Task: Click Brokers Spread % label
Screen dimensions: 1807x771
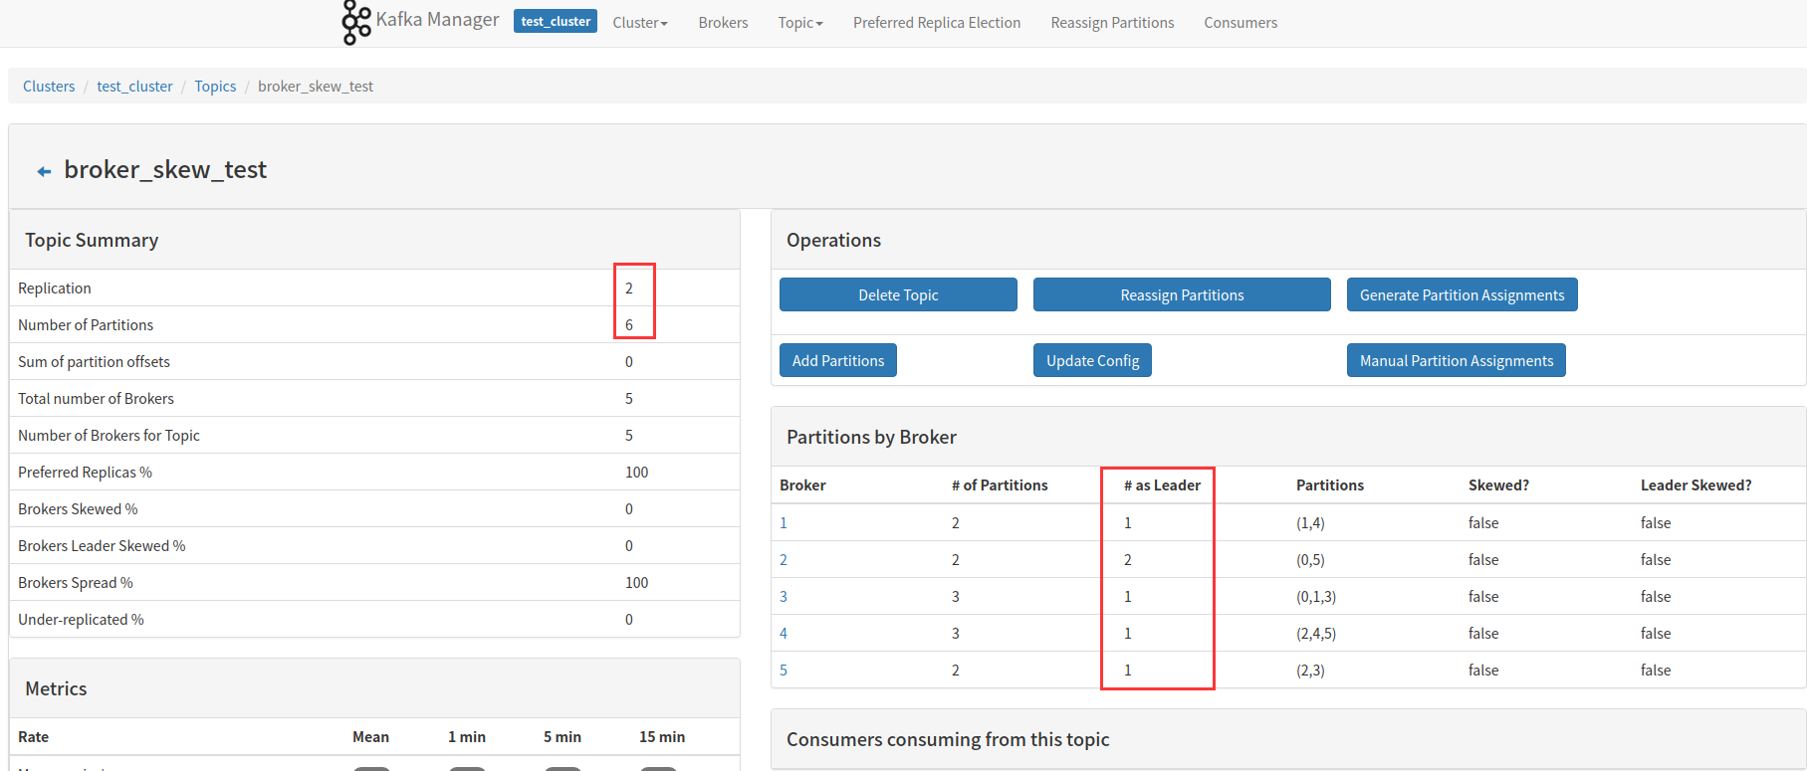Action: pyautogui.click(x=76, y=583)
